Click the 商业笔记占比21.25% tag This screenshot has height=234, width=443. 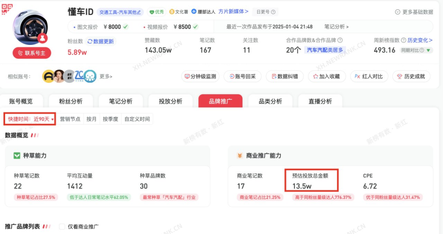[260, 197]
